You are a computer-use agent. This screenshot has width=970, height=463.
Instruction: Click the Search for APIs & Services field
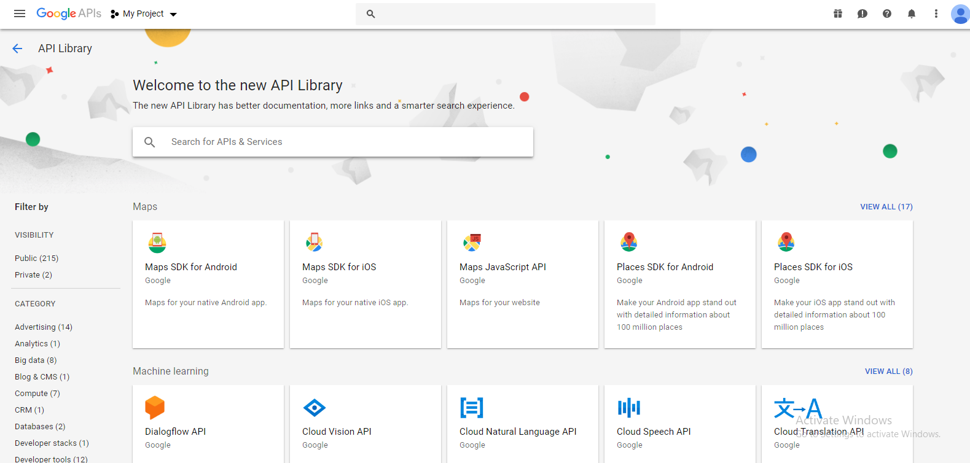333,142
